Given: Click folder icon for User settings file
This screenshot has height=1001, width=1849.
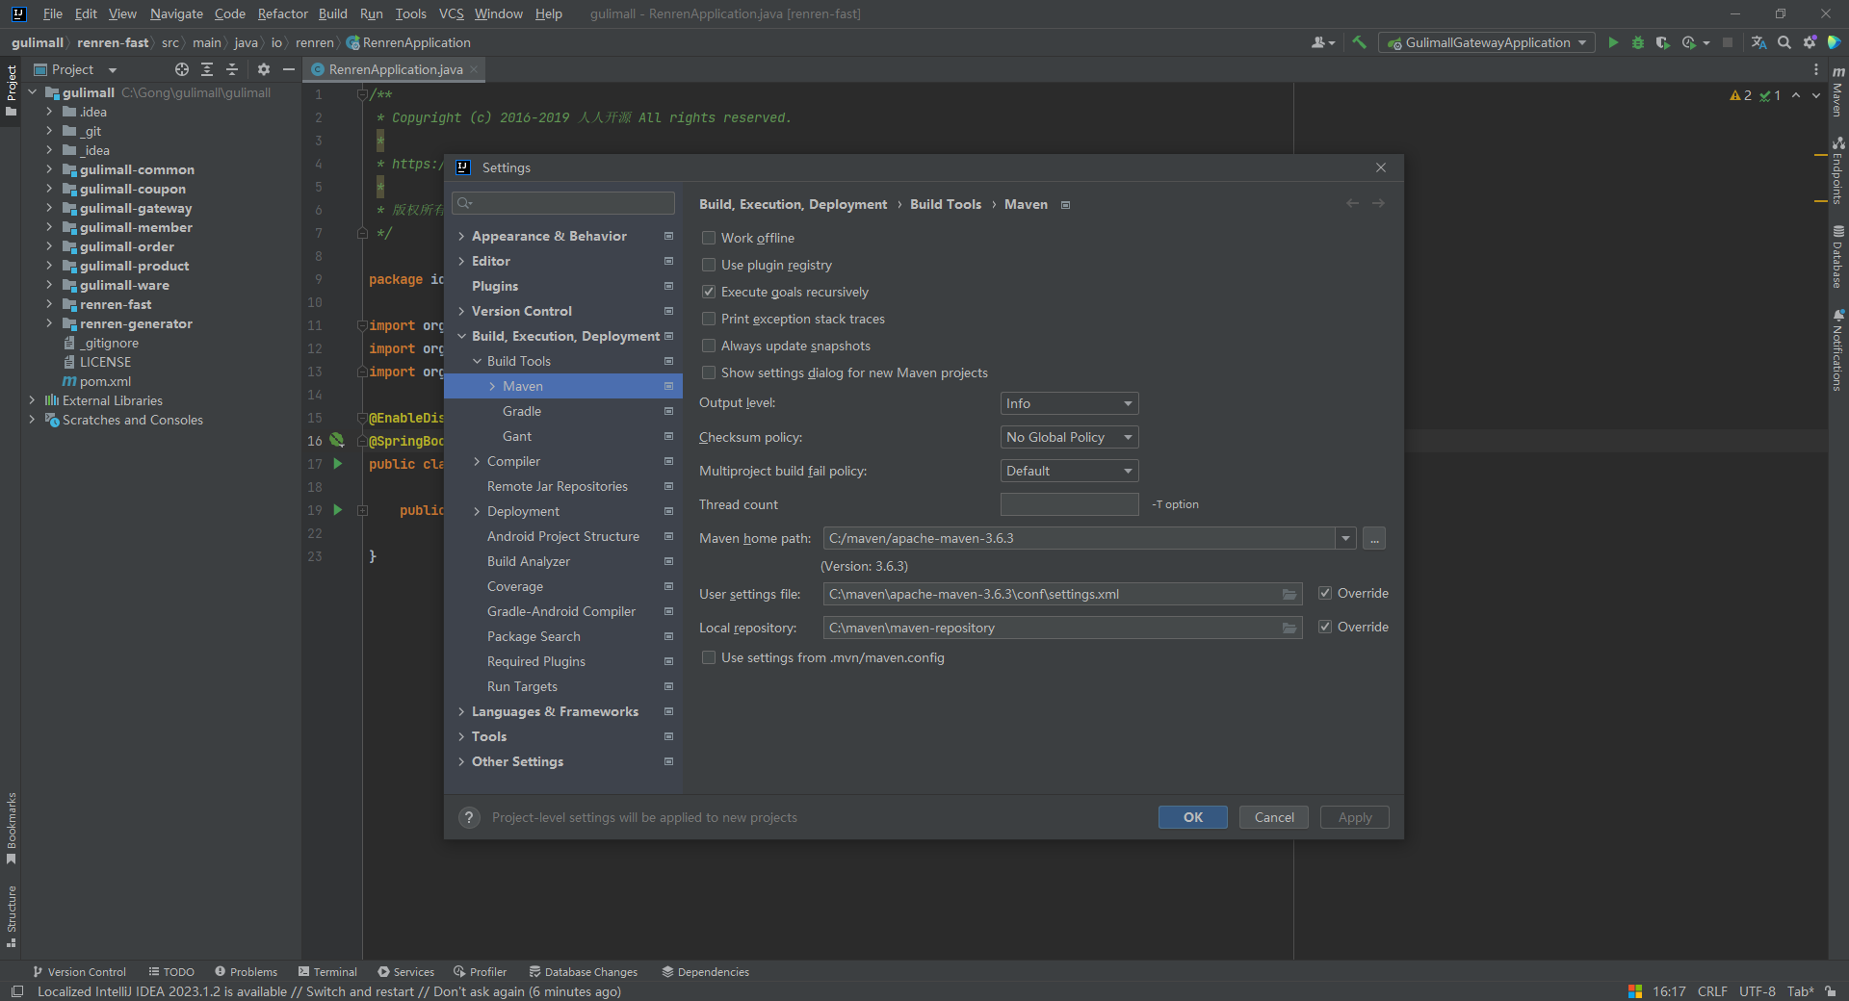Looking at the screenshot, I should (x=1289, y=595).
